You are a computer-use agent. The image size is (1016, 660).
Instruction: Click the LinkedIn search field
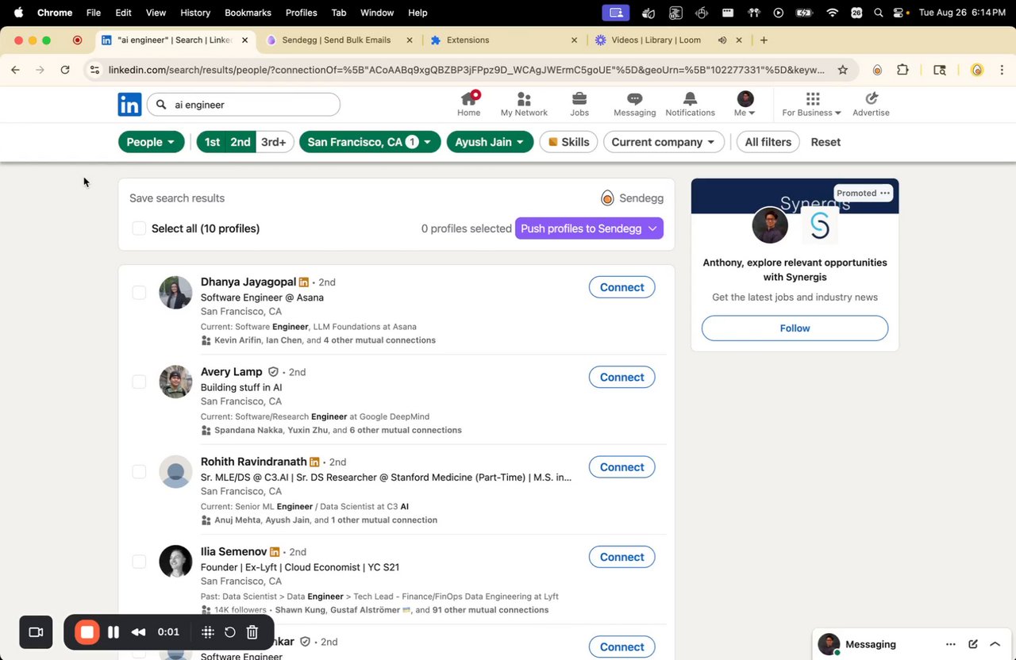click(x=244, y=104)
